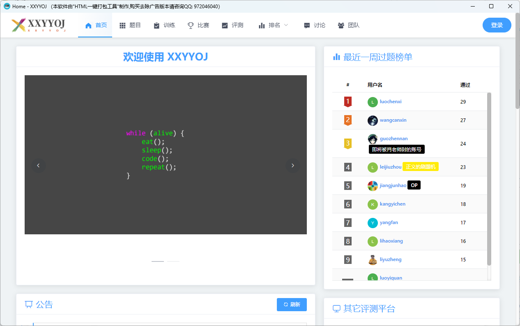Open the 评测 judge status page
The height and width of the screenshot is (326, 520).
click(x=232, y=25)
